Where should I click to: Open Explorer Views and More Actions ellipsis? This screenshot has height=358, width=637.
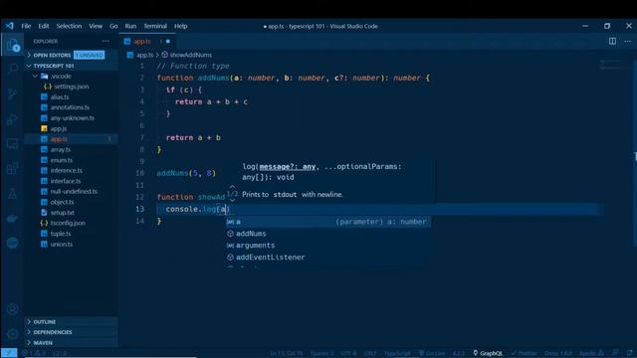(x=106, y=41)
